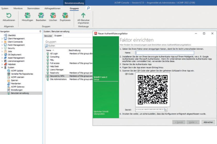217x144 pixels.
Task: Select the Secured by MFA group row
Action: pyautogui.click(x=69, y=76)
